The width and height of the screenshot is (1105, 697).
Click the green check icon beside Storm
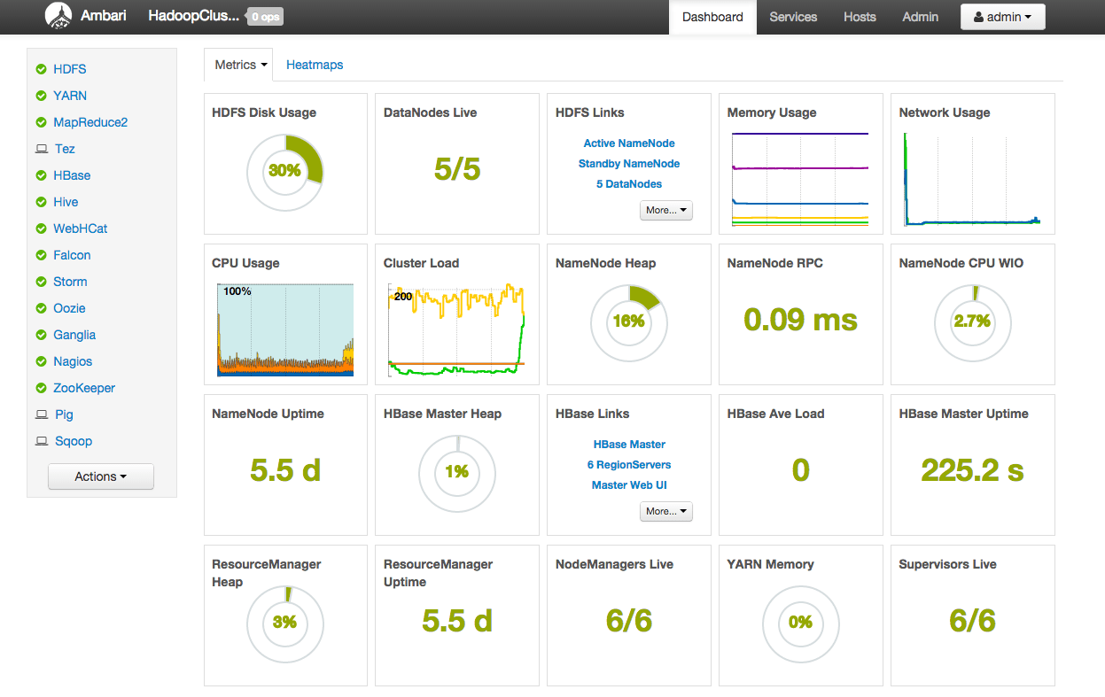[x=41, y=282]
